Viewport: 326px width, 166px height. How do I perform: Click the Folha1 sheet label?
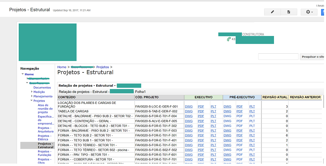pyautogui.click(x=140, y=91)
